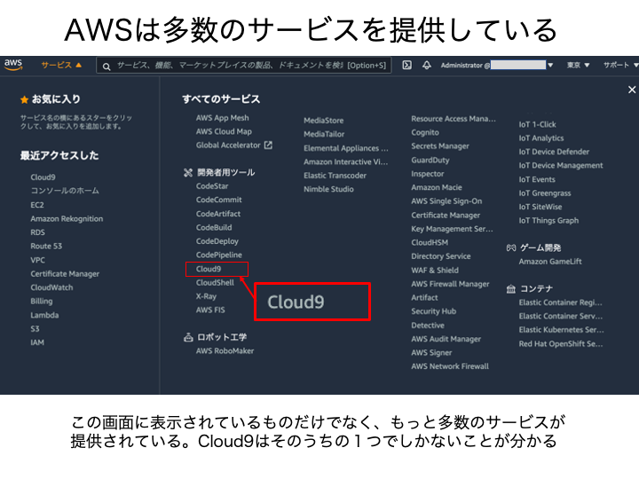Viewport: 639px width, 479px height.
Task: Open CodeArtifact service
Action: (218, 214)
